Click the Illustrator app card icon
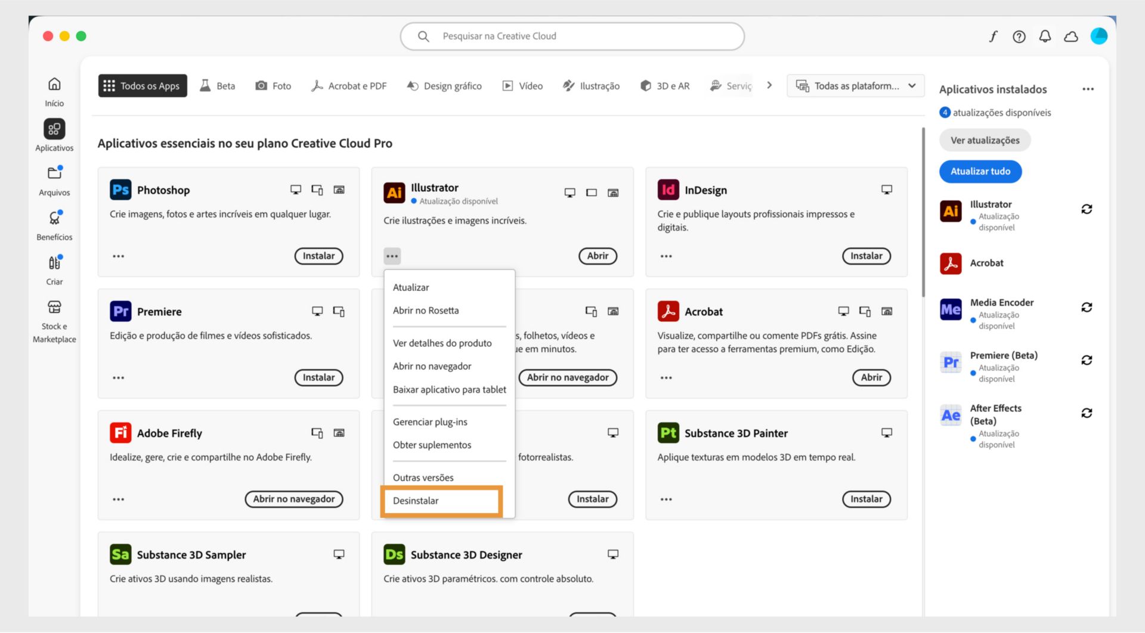Screen dimensions: 1145x633 394,193
